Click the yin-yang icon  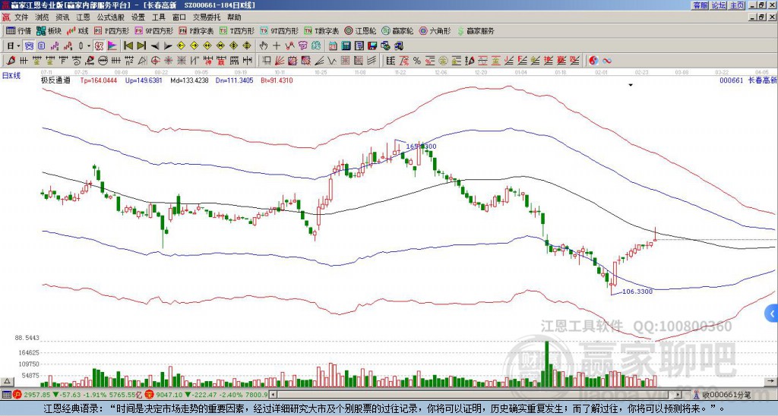(593, 61)
